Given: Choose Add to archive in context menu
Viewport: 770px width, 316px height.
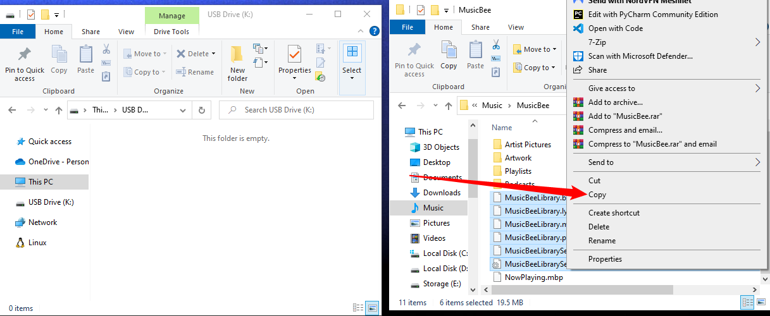Looking at the screenshot, I should pyautogui.click(x=616, y=102).
